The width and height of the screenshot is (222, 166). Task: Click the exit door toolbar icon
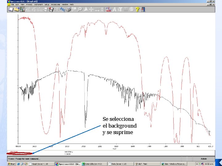click(x=143, y=10)
